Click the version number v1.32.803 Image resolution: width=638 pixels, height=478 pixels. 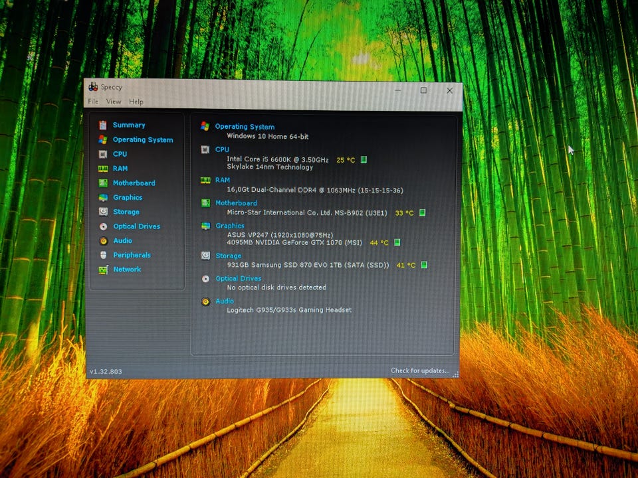tap(106, 372)
